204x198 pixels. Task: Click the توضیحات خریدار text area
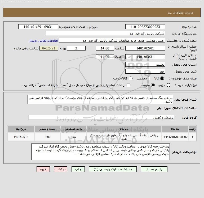pos(100,152)
